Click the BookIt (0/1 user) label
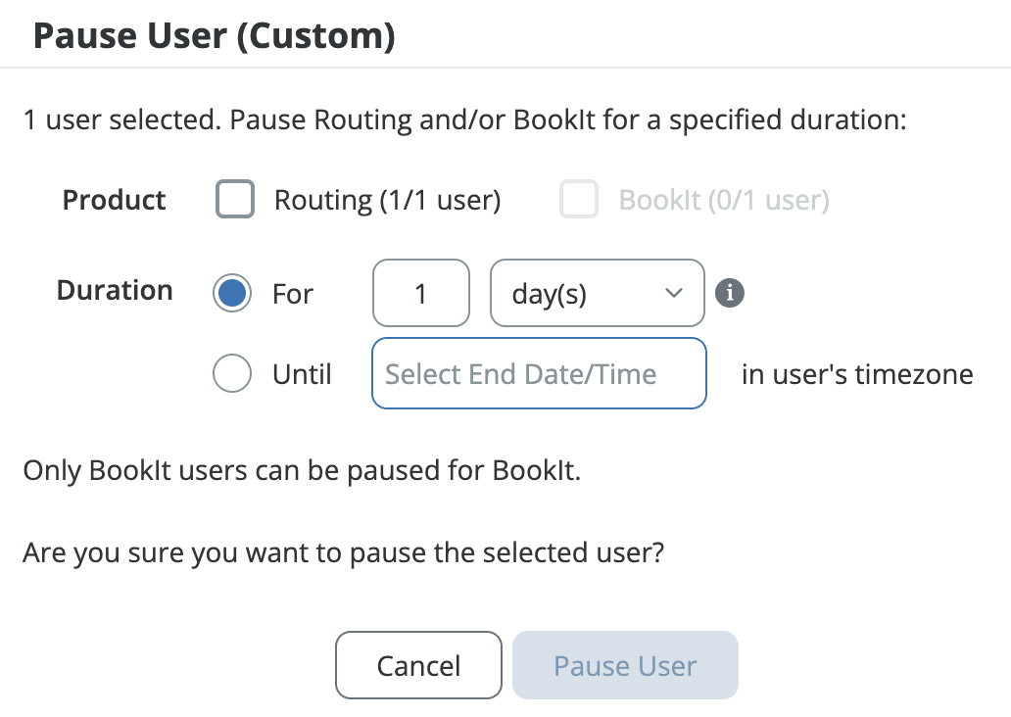1011x717 pixels. (724, 201)
